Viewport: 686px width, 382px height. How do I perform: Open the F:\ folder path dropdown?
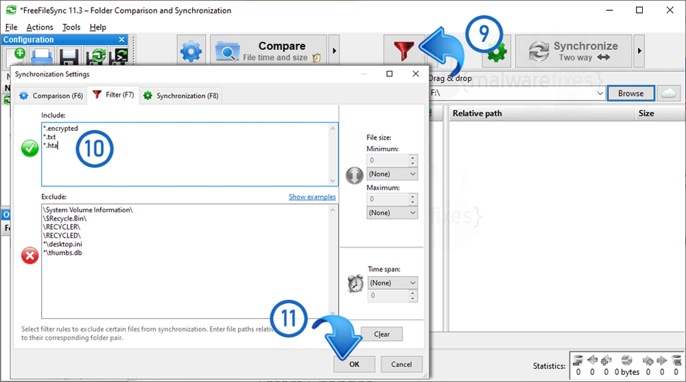(x=600, y=93)
